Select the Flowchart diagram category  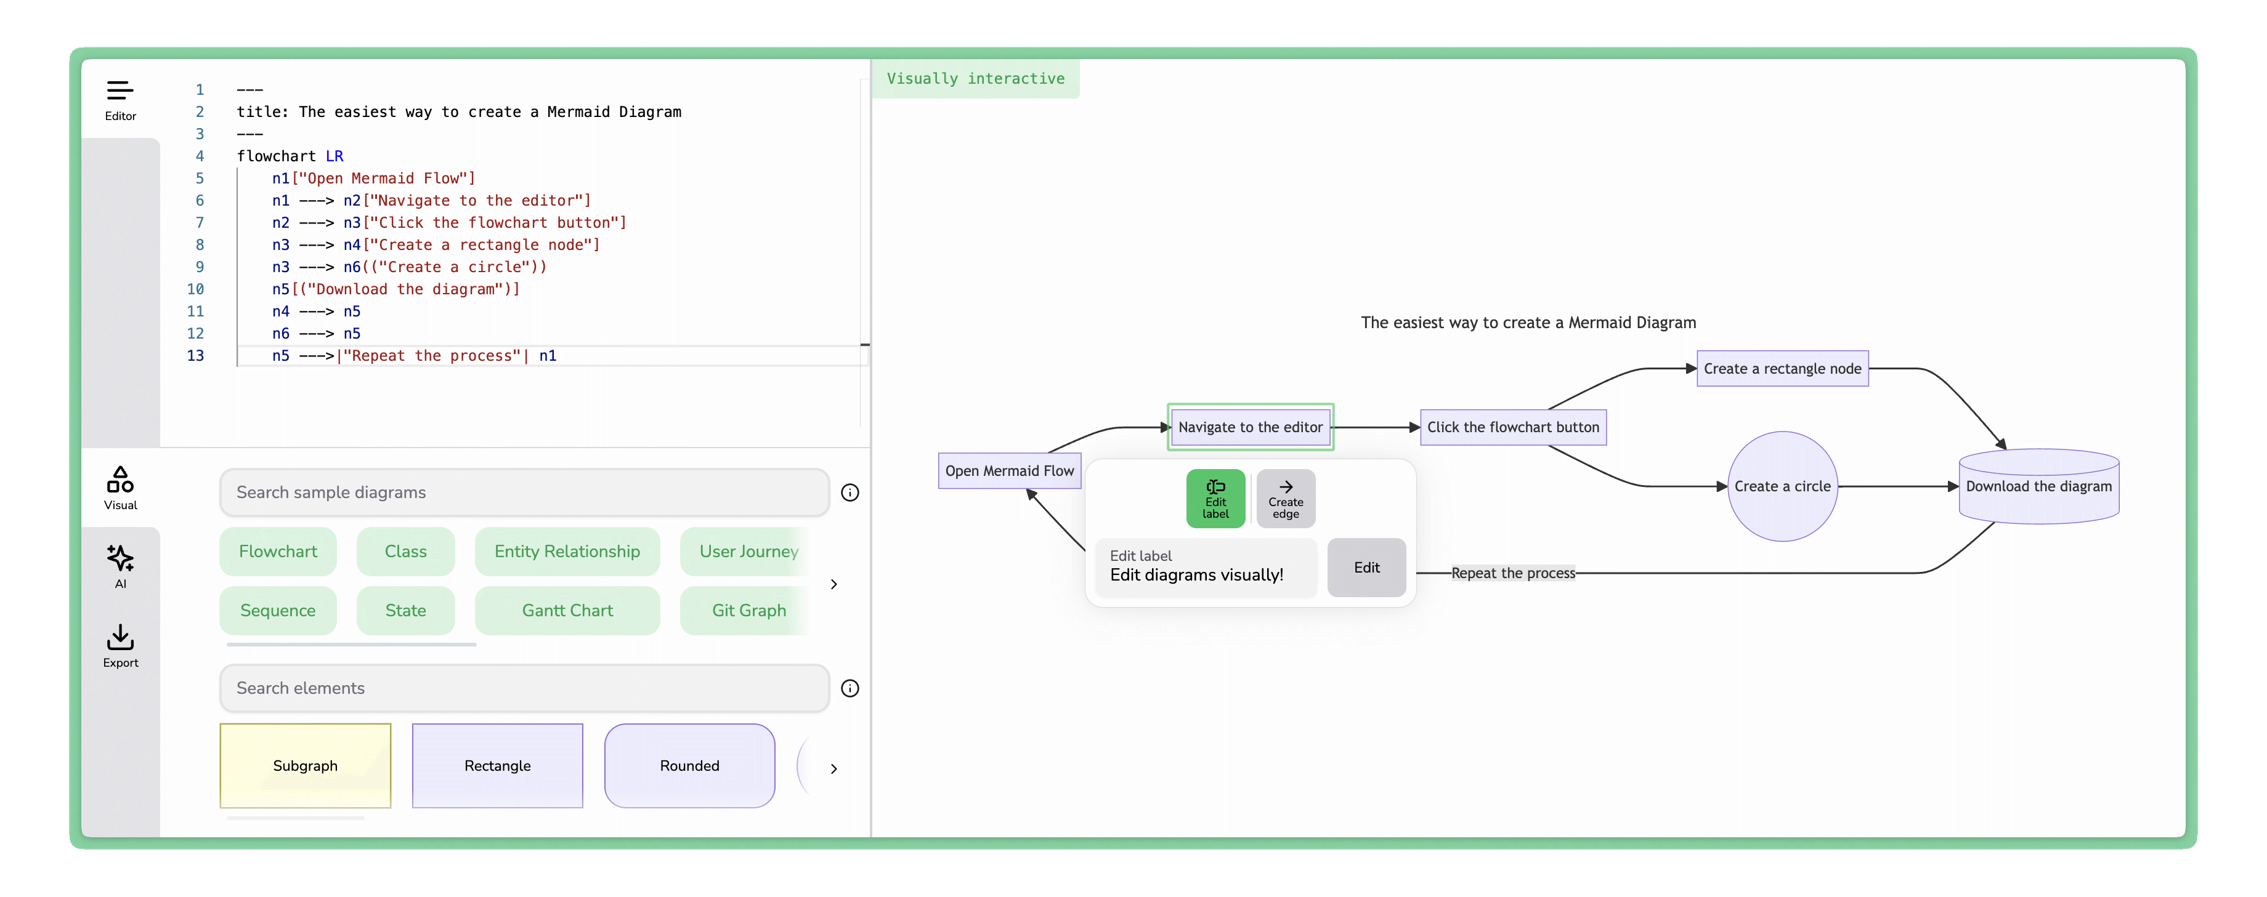tap(278, 552)
